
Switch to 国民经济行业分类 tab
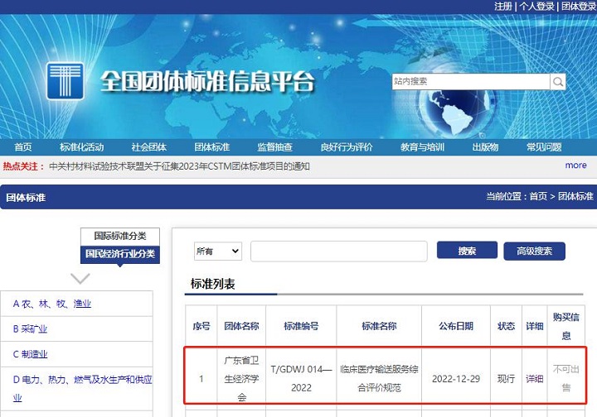(x=120, y=254)
